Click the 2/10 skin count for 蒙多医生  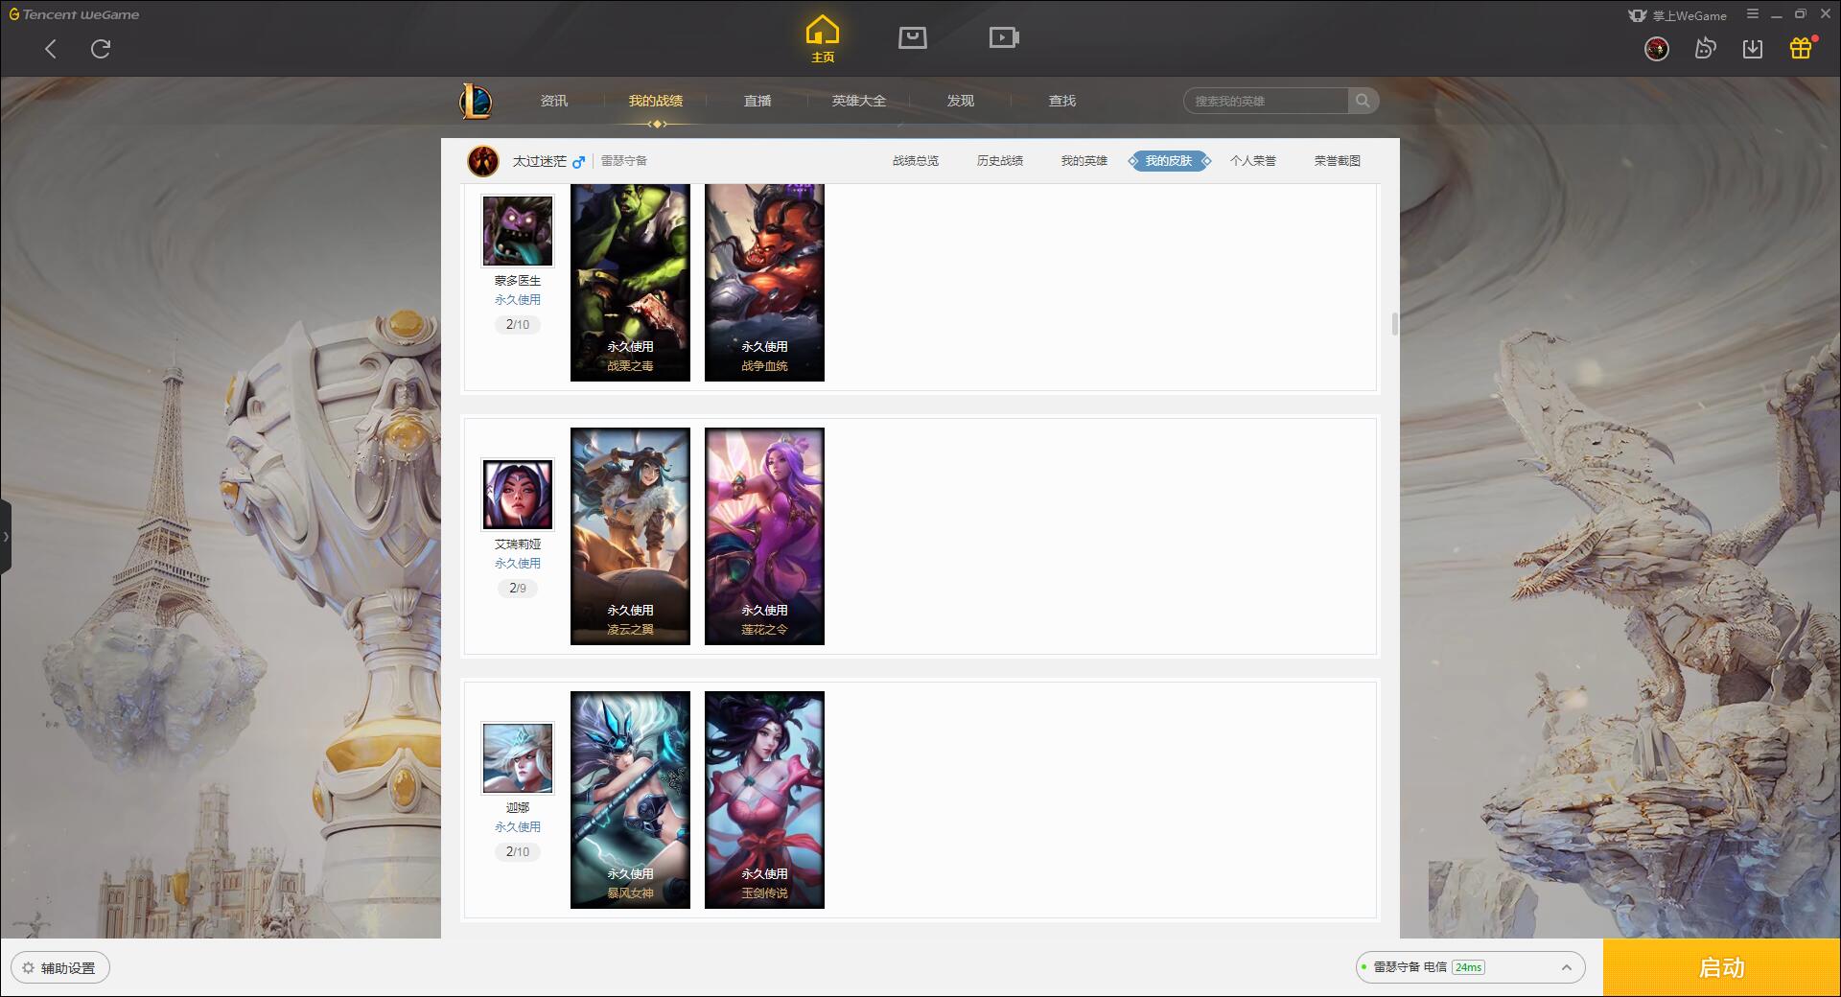tap(518, 325)
